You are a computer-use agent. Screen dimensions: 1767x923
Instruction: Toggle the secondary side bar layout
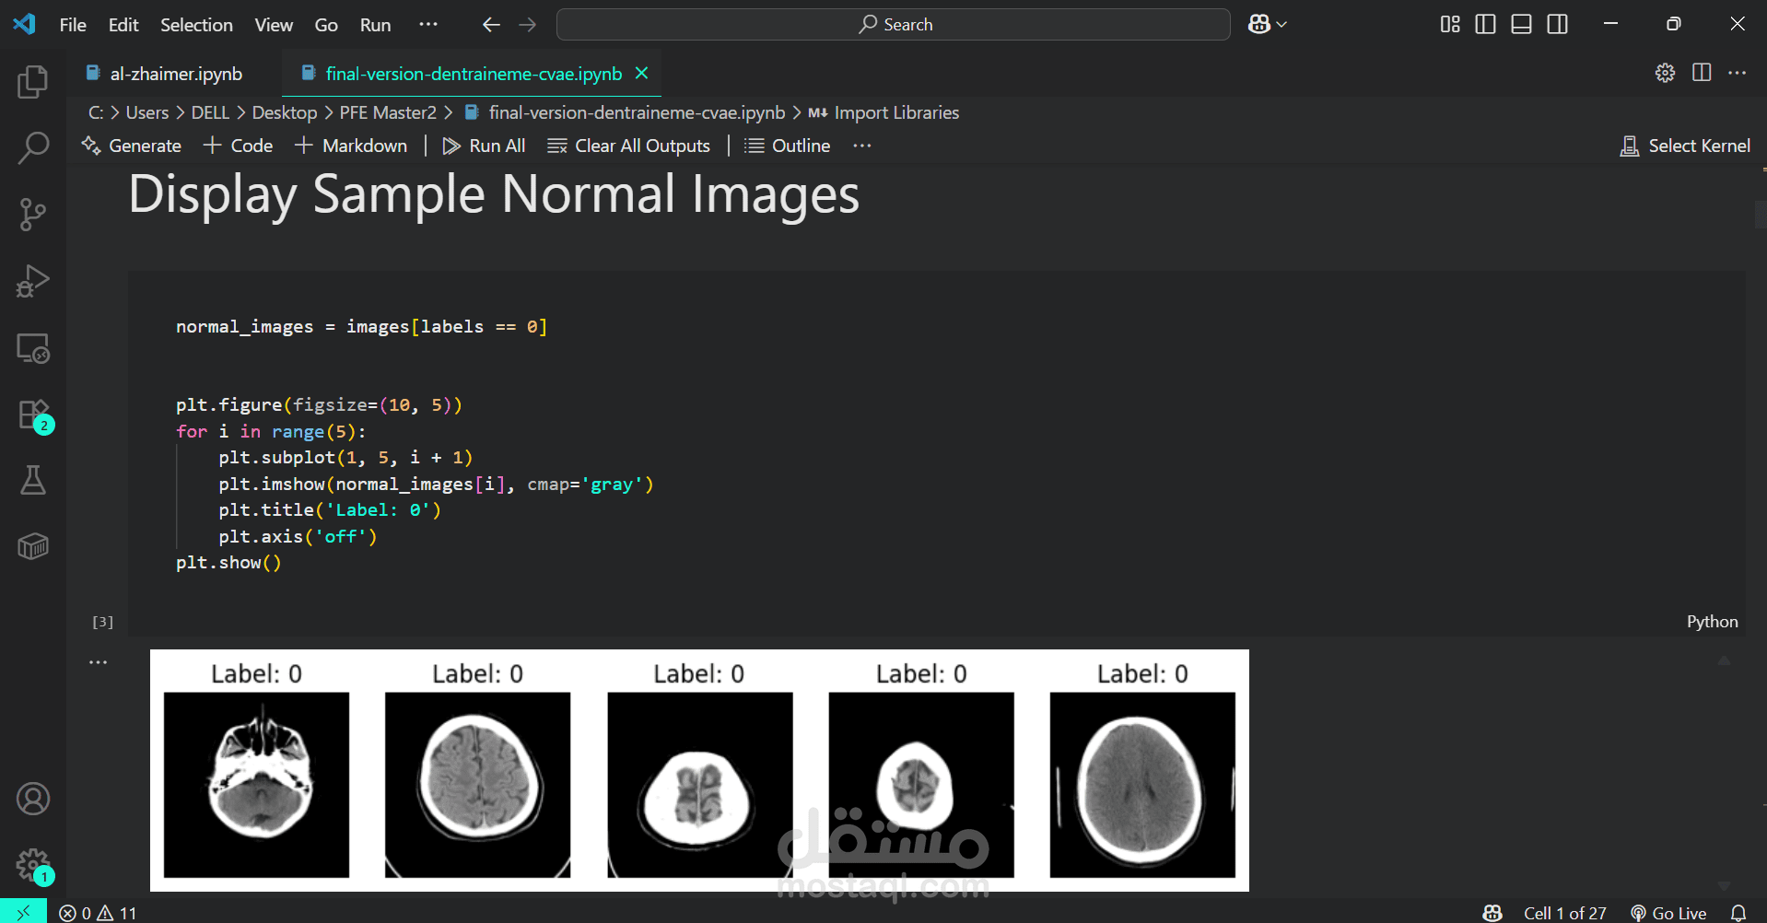pos(1557,25)
